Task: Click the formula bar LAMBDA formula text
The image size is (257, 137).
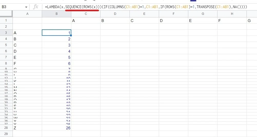Action: point(146,7)
